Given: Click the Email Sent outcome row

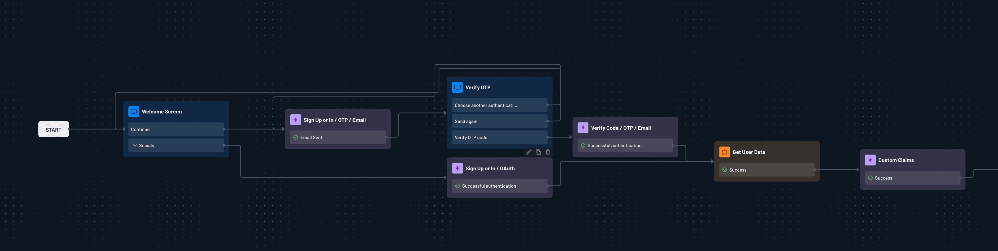Looking at the screenshot, I should [x=337, y=137].
